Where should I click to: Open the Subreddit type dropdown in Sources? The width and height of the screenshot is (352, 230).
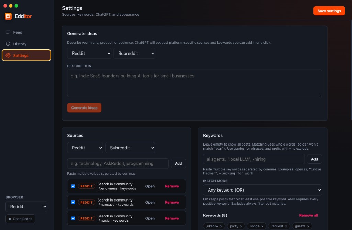coord(130,148)
